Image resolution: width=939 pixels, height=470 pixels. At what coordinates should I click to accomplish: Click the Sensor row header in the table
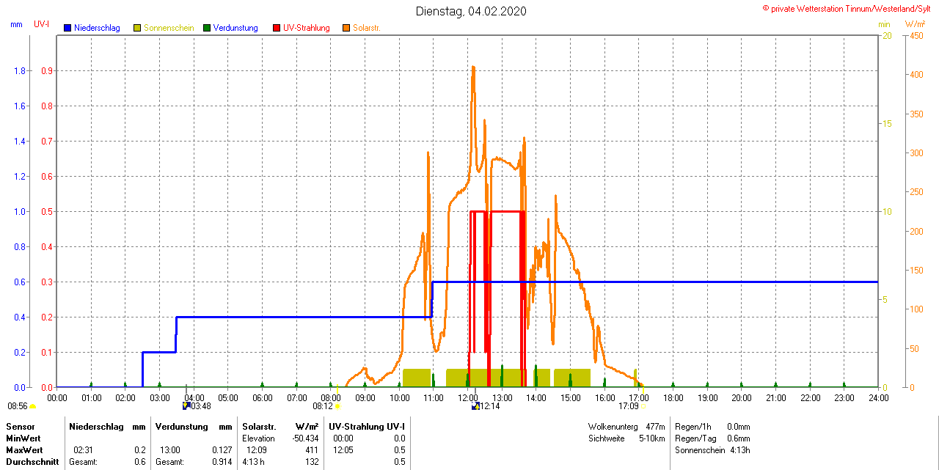21,427
